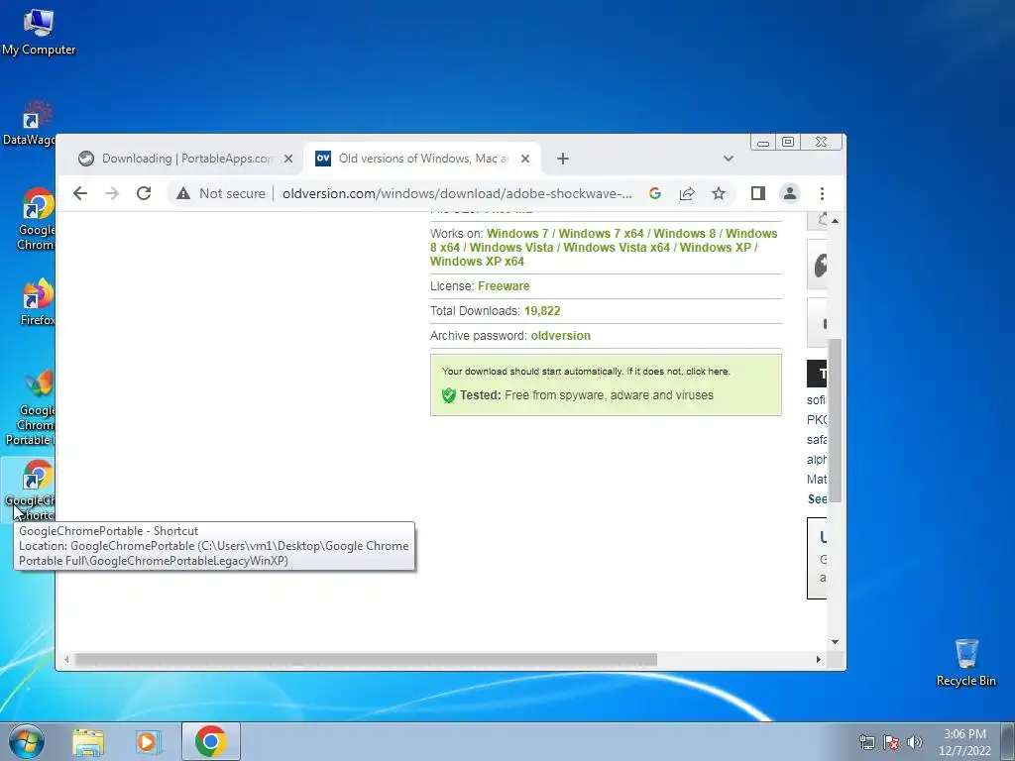Viewport: 1015px width, 761px height.
Task: Open the Chrome side panel
Action: click(758, 193)
